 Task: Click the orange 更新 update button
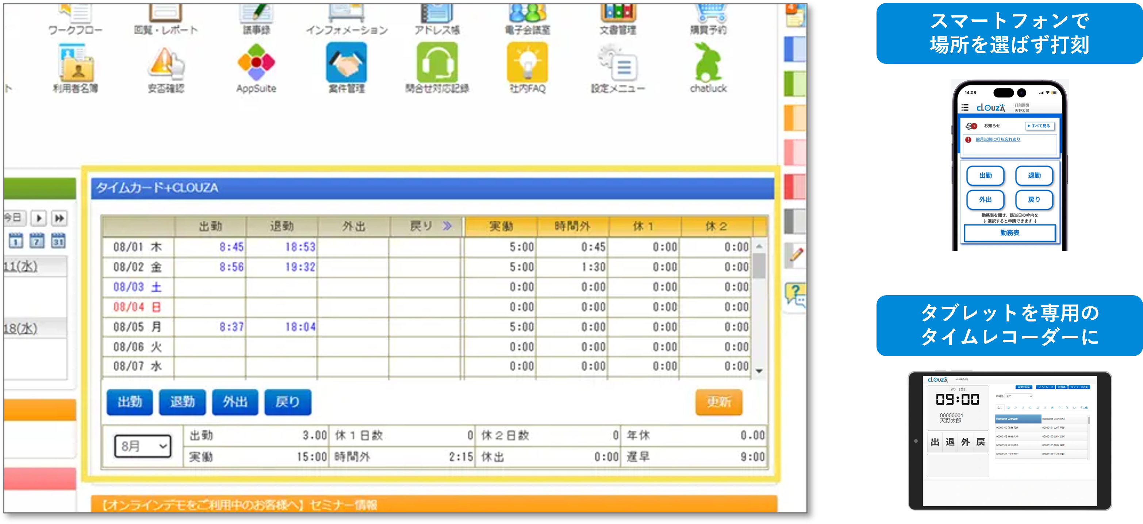click(719, 402)
